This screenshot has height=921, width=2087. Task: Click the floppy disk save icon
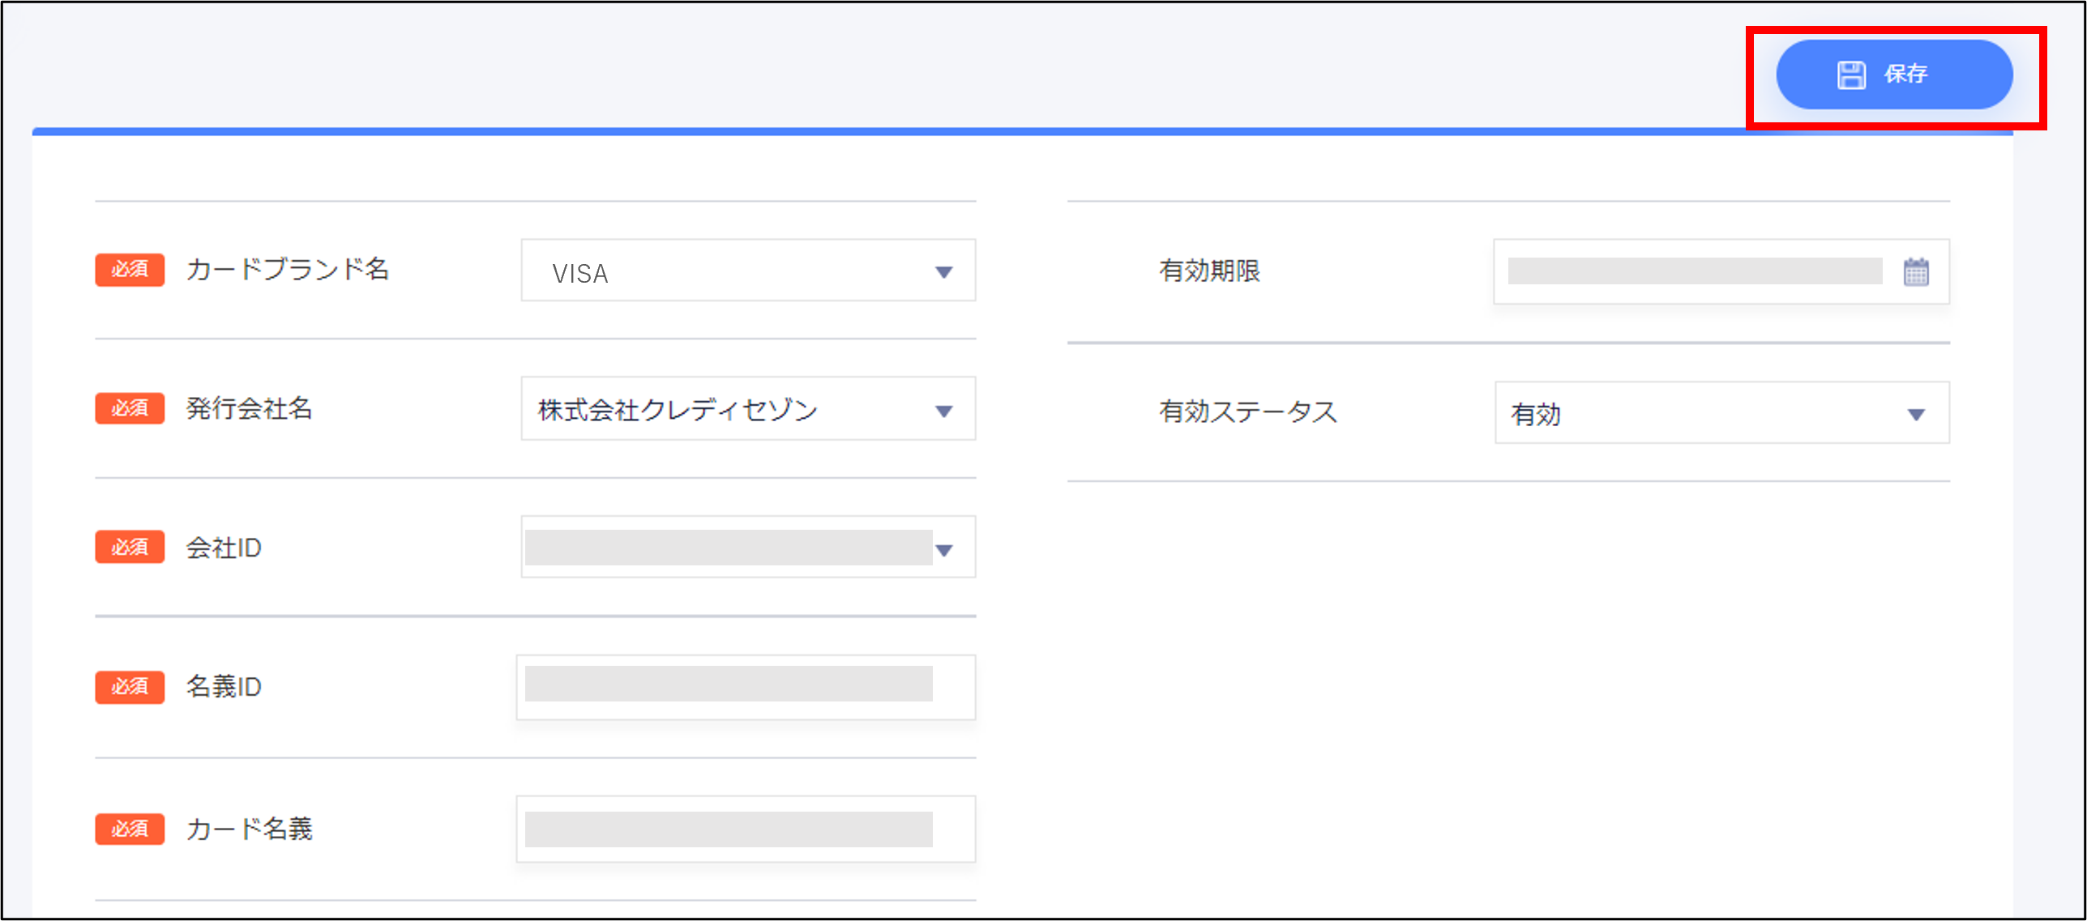(1850, 75)
